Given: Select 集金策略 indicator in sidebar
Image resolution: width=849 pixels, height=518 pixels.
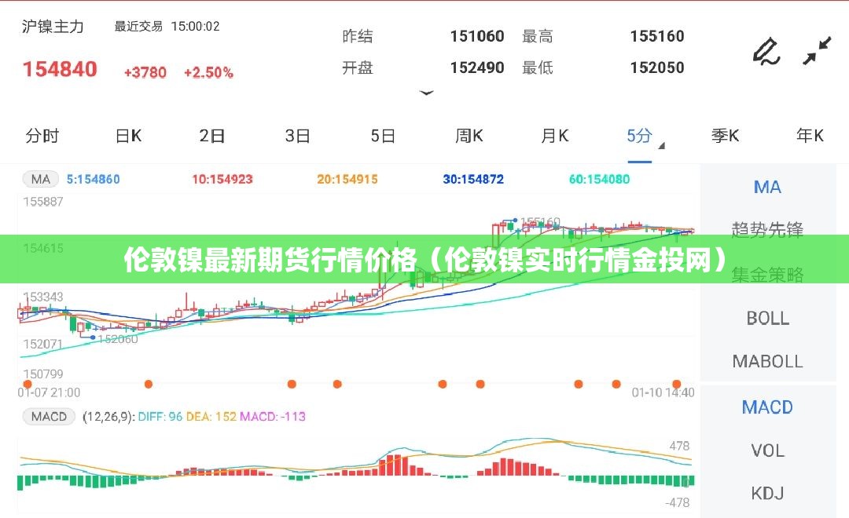Looking at the screenshot, I should (767, 275).
